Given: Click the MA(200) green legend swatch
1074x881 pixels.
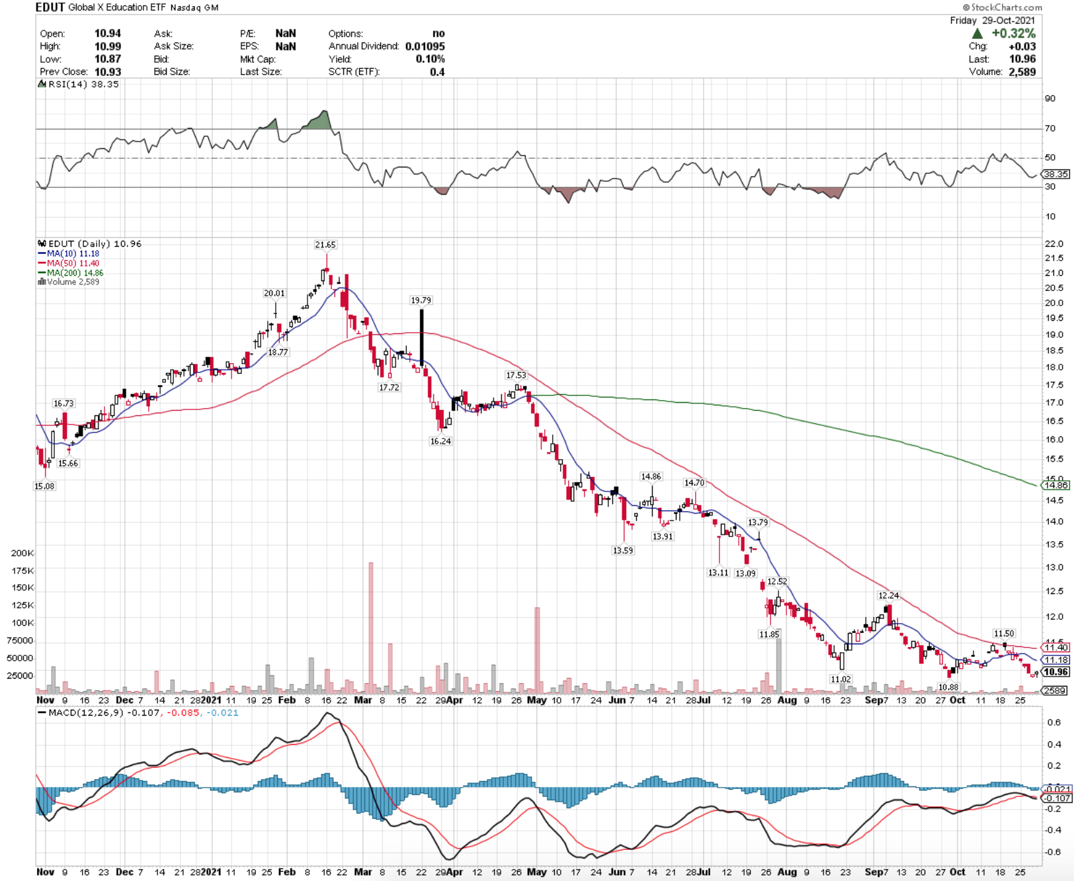Looking at the screenshot, I should [42, 273].
